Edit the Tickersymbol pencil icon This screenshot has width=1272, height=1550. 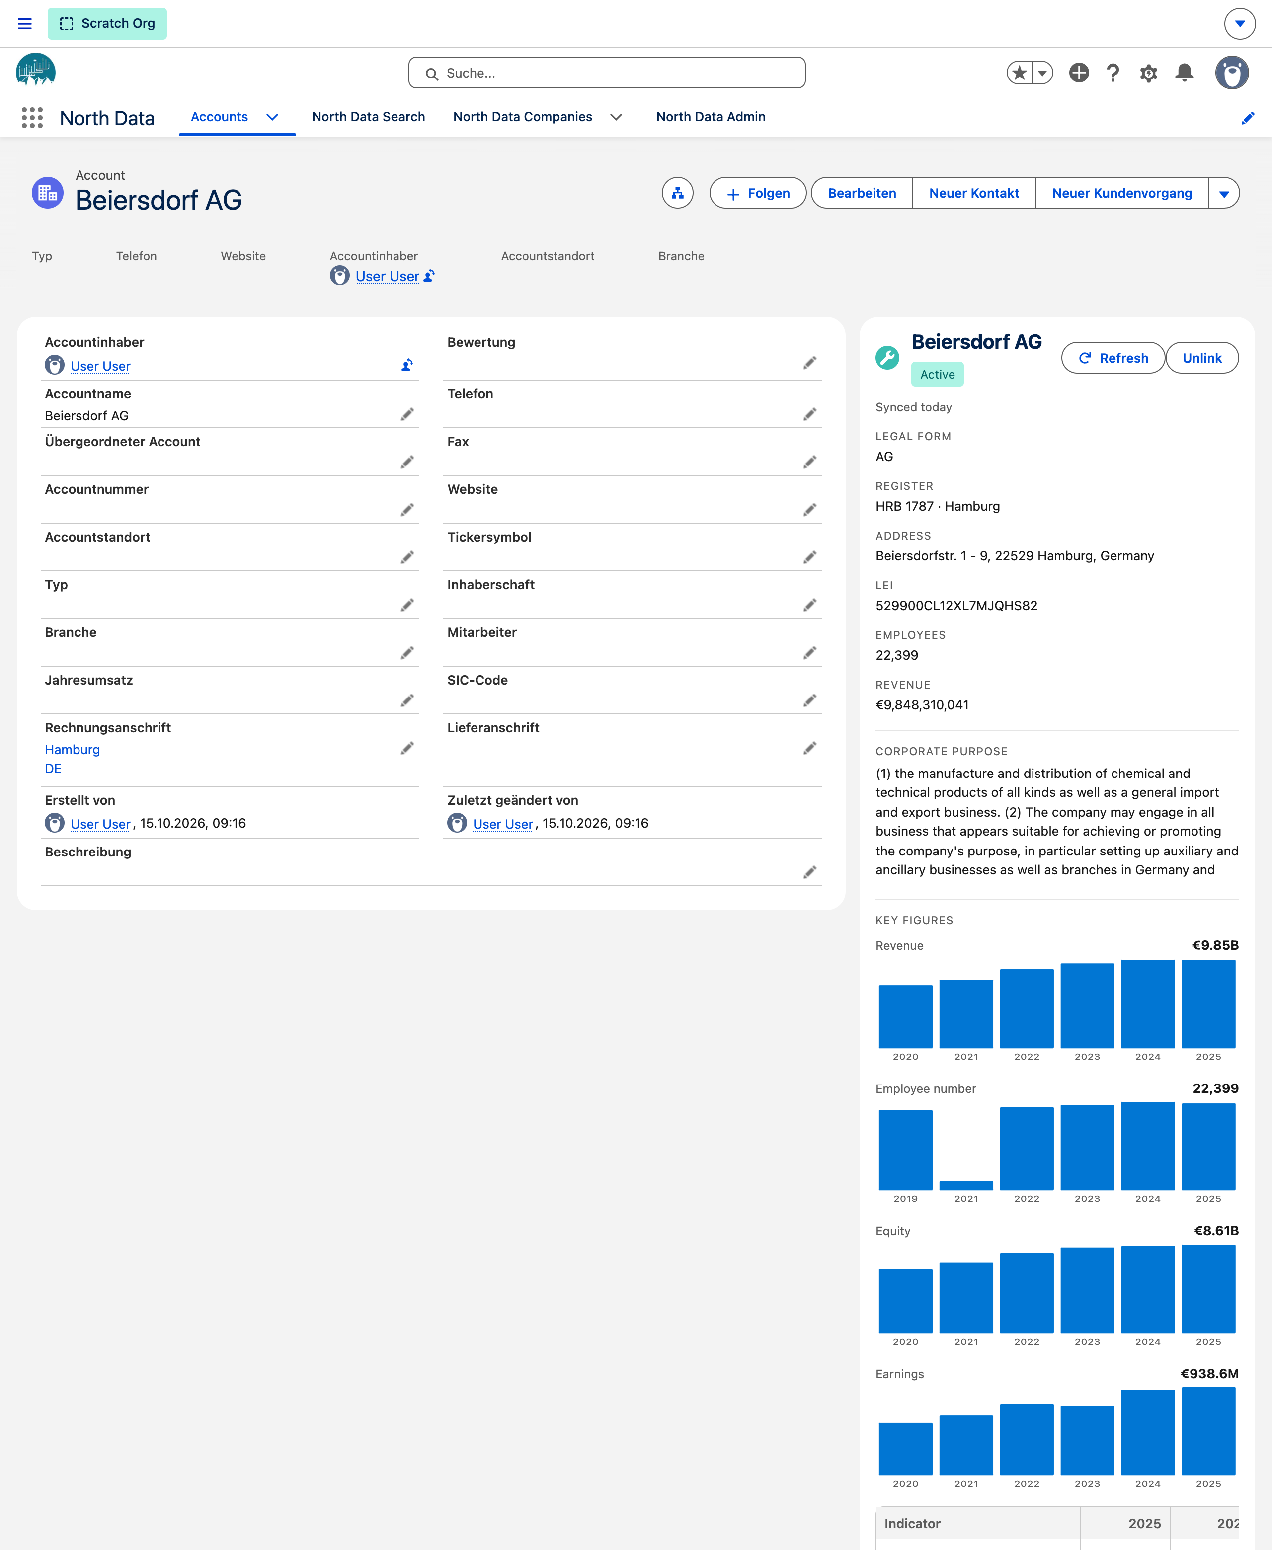[x=809, y=557]
